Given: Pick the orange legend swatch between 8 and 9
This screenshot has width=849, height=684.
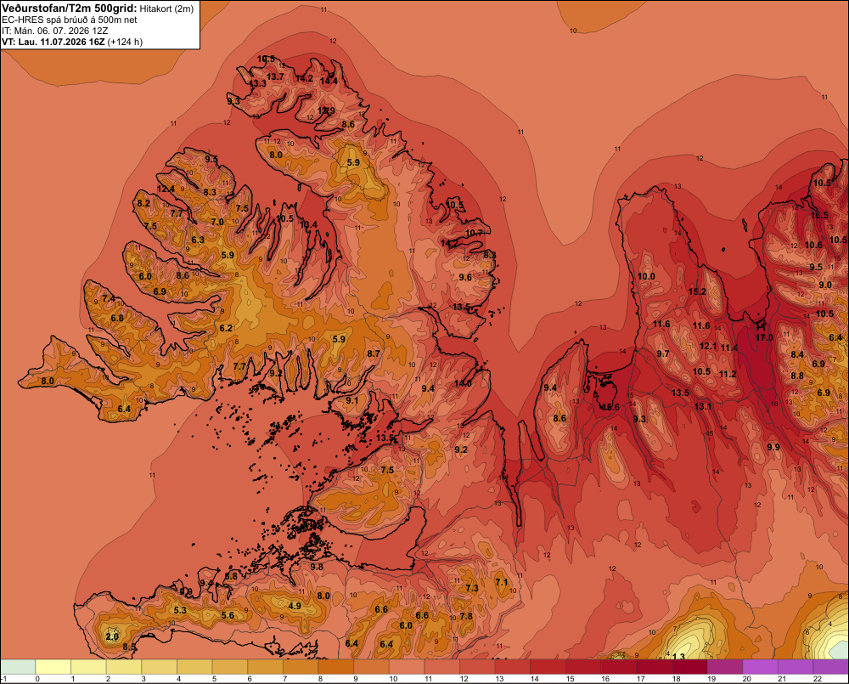Looking at the screenshot, I should pos(335,666).
